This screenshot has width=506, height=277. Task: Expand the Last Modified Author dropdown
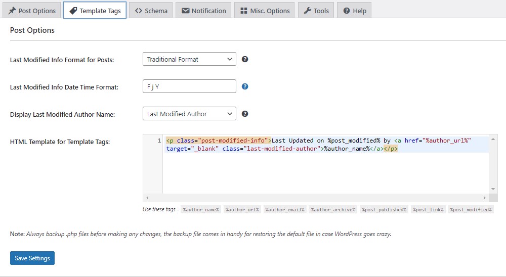[189, 114]
